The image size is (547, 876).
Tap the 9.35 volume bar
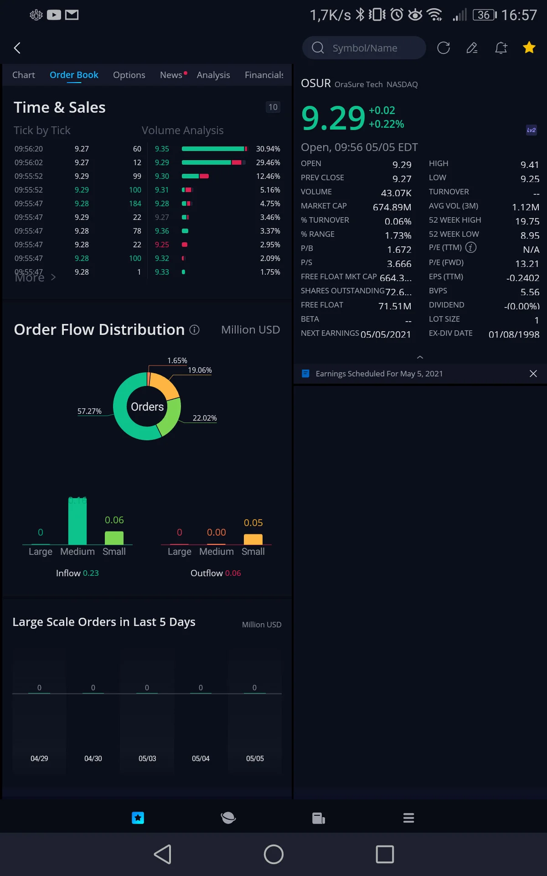(214, 149)
